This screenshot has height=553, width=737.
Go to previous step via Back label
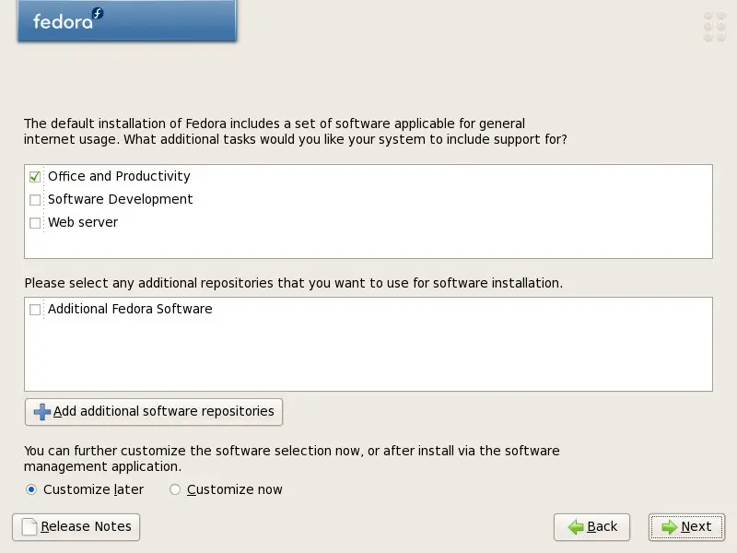(602, 526)
